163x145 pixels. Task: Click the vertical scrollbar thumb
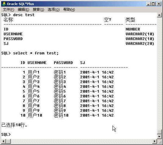point(159,132)
